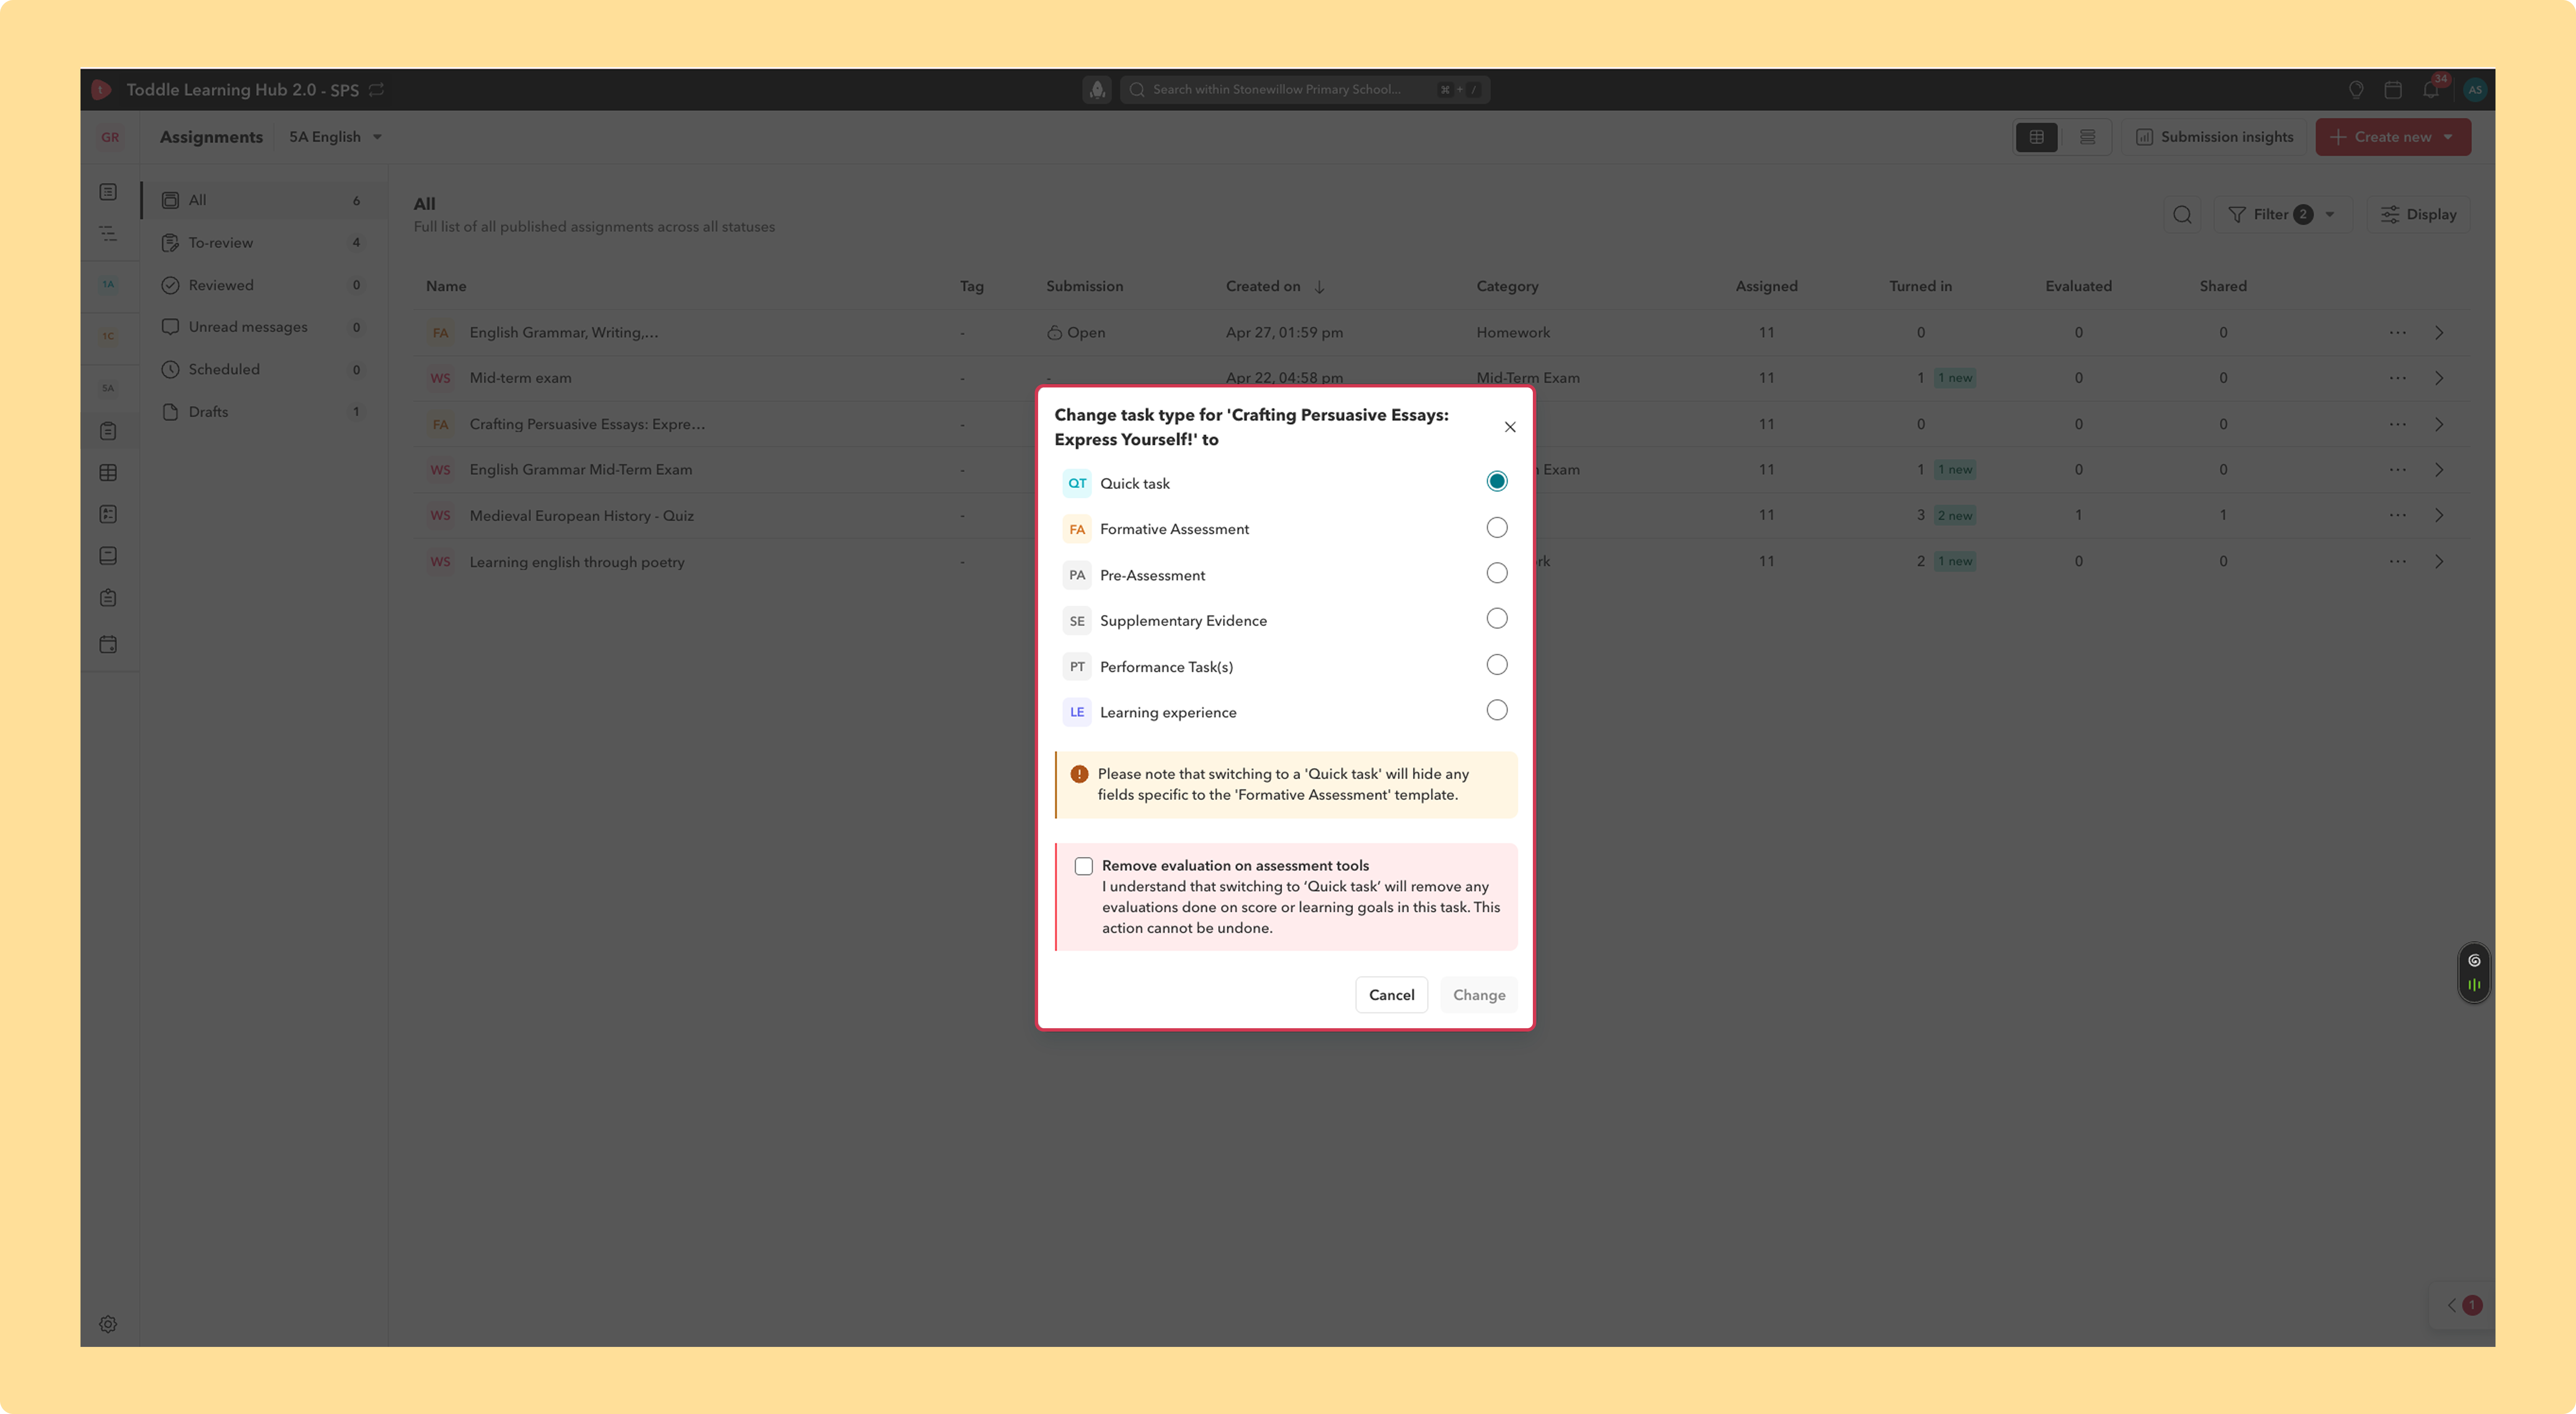Screen dimensions: 2576x1414
Task: Check Remove evaluation on assessment tools
Action: 1083,866
